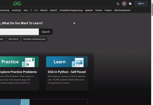Image resolution: width=153 pixels, height=105 pixels.
Task: Open the ReactJS menu item
Action: 44,10
